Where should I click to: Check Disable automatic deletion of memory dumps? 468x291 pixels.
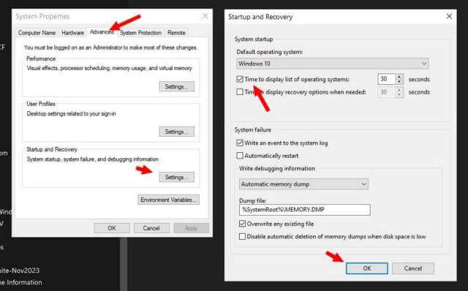[x=242, y=236]
